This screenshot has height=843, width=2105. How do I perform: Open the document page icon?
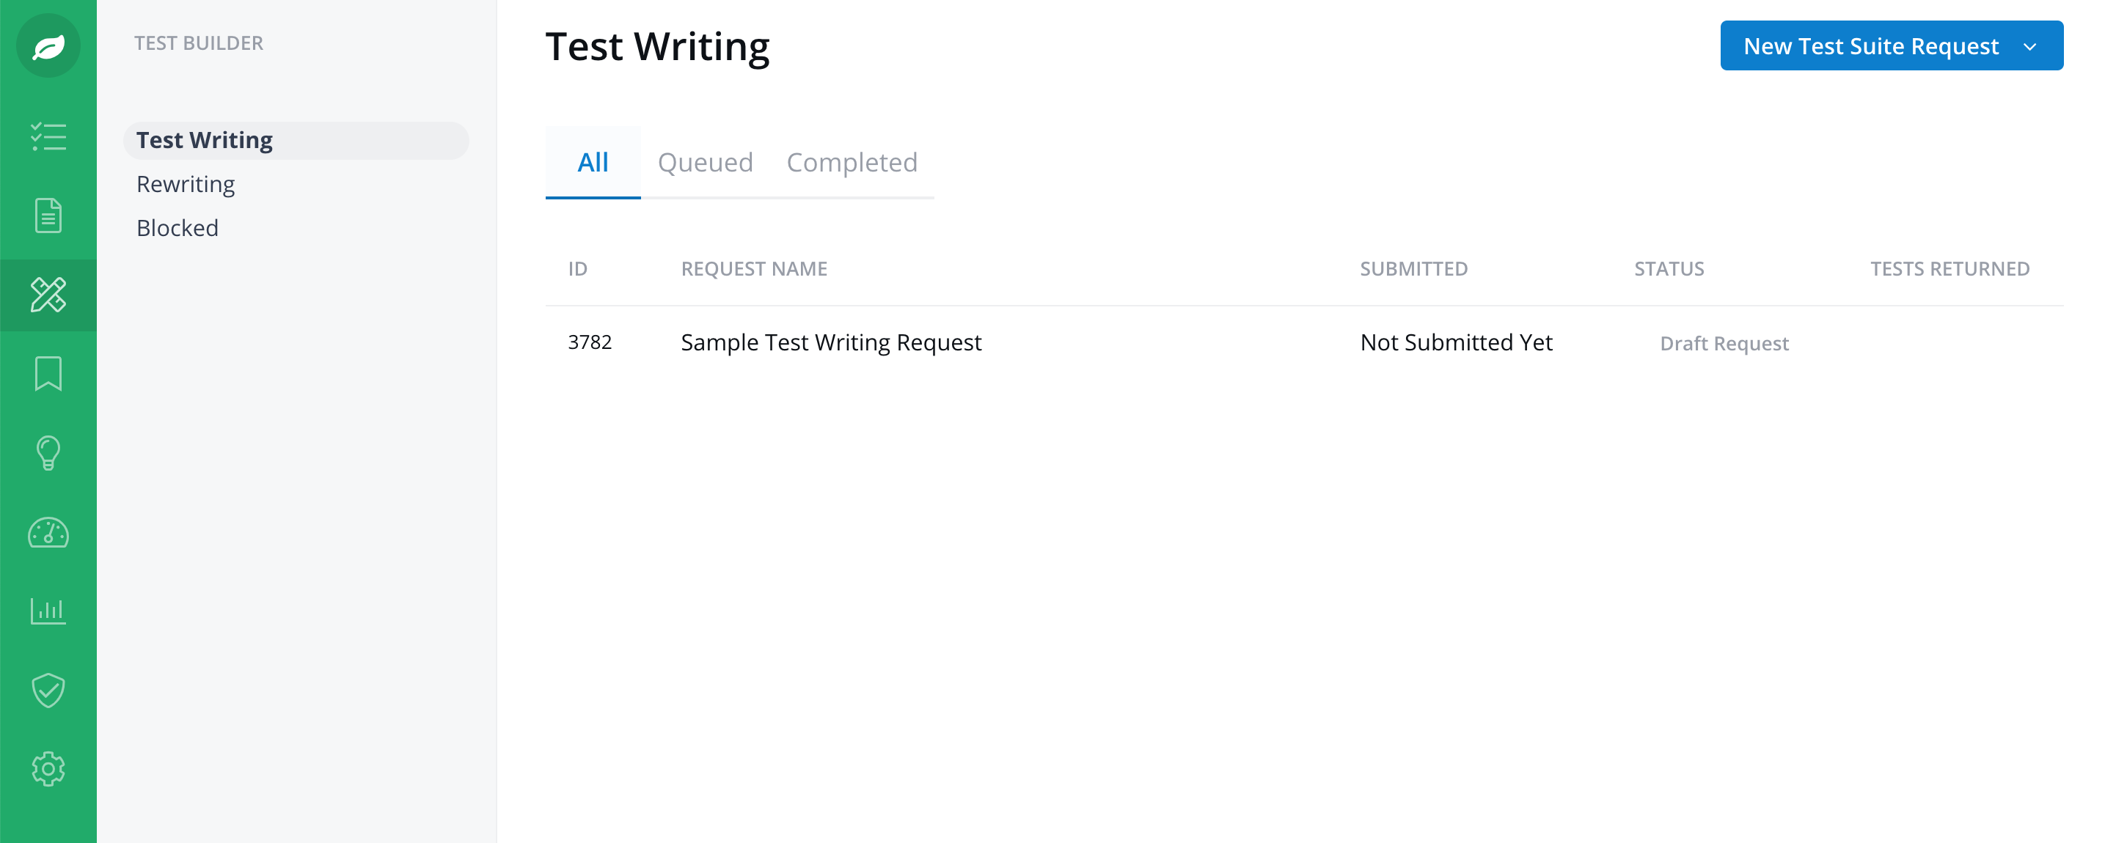click(x=48, y=216)
